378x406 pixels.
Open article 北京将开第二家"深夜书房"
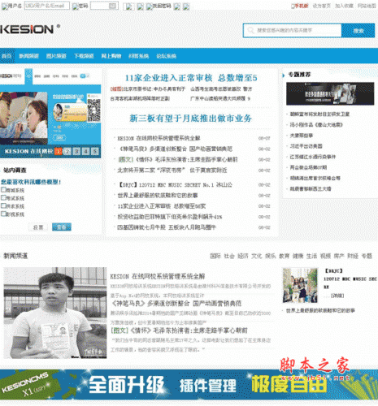pos(172,171)
